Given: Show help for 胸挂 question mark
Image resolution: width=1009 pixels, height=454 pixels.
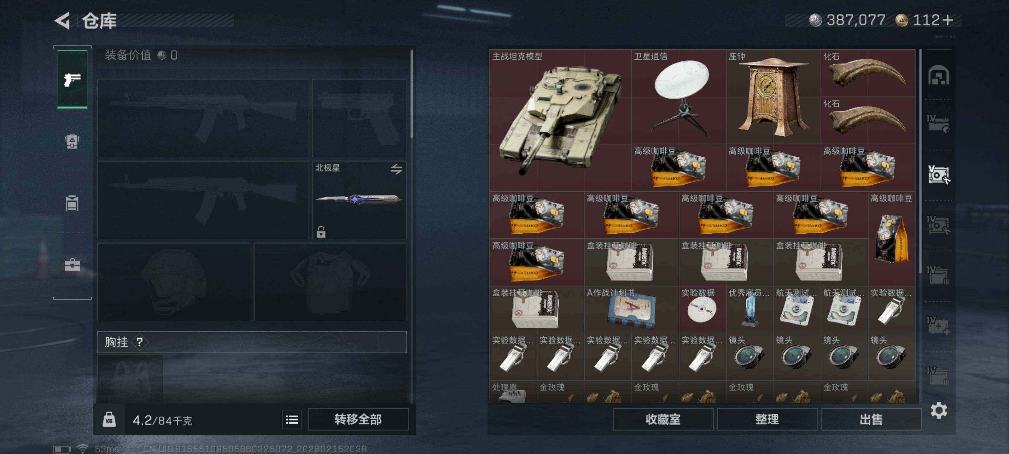Looking at the screenshot, I should pyautogui.click(x=139, y=342).
